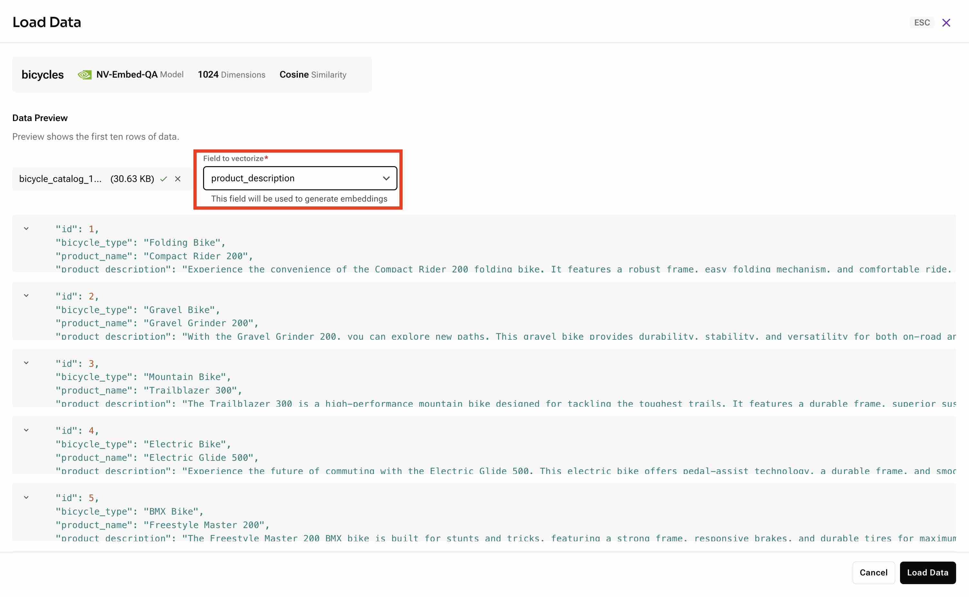Click the Cancel button
969x597 pixels.
click(874, 572)
